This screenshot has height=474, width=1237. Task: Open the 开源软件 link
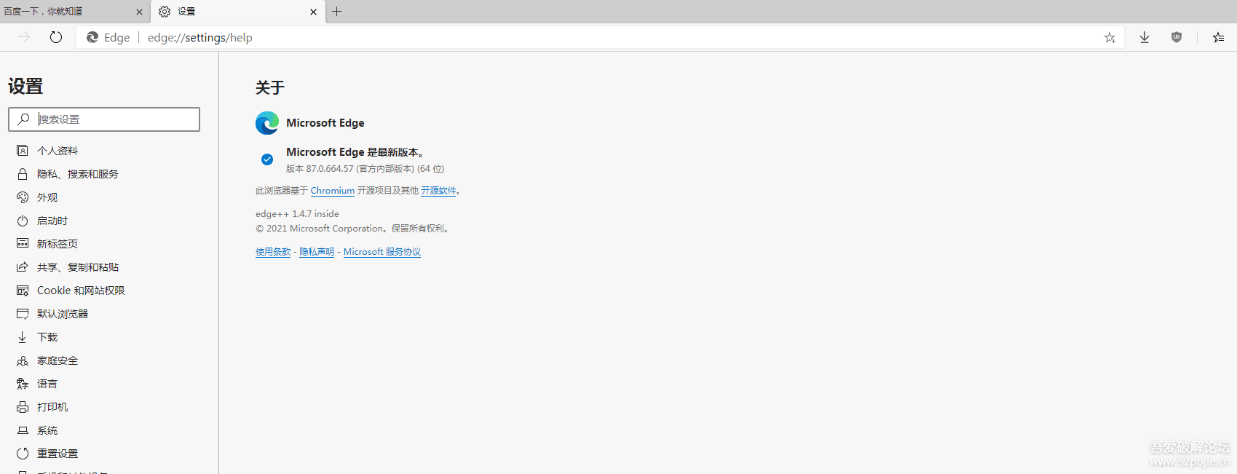(438, 191)
